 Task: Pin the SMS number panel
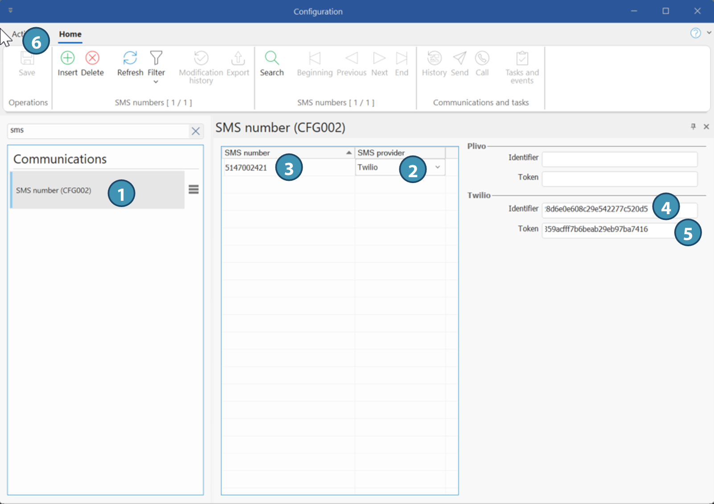click(693, 127)
